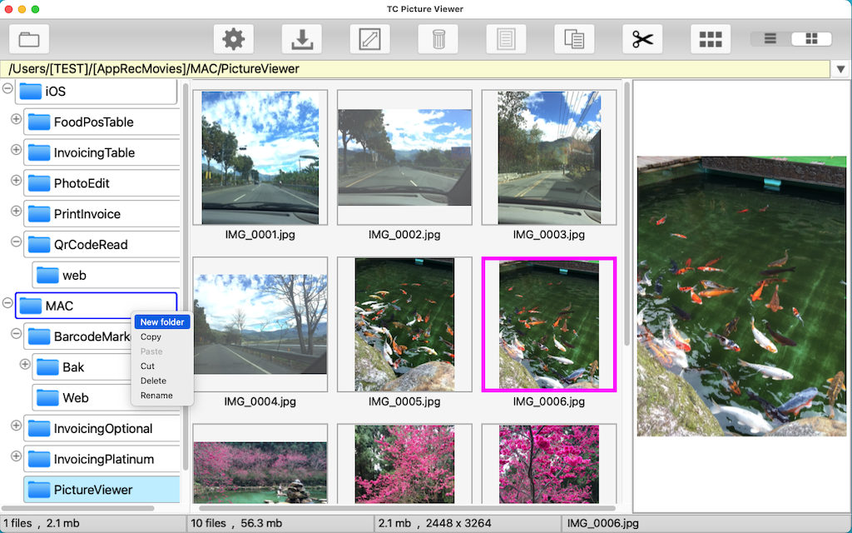Screen dimensions: 852x533
Task: Switch to grid view mode
Action: pyautogui.click(x=811, y=39)
